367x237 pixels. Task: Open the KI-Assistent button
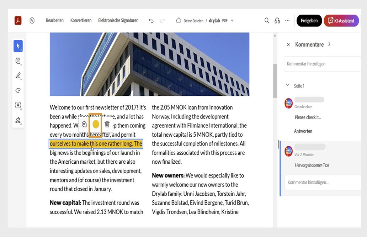[x=341, y=21]
